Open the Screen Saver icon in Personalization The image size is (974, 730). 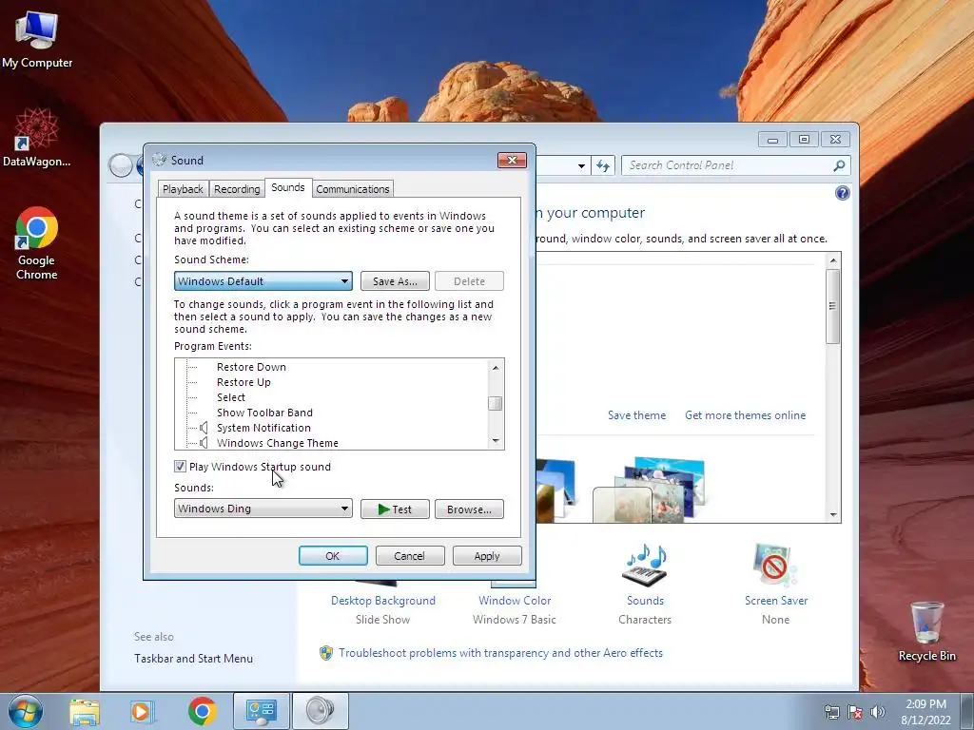click(774, 565)
